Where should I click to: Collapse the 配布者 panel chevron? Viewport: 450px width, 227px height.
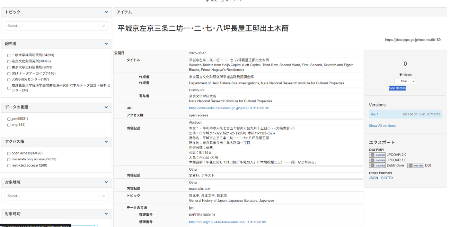106,44
